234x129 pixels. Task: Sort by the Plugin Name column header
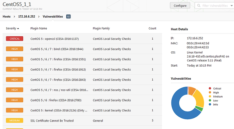coord(39,28)
